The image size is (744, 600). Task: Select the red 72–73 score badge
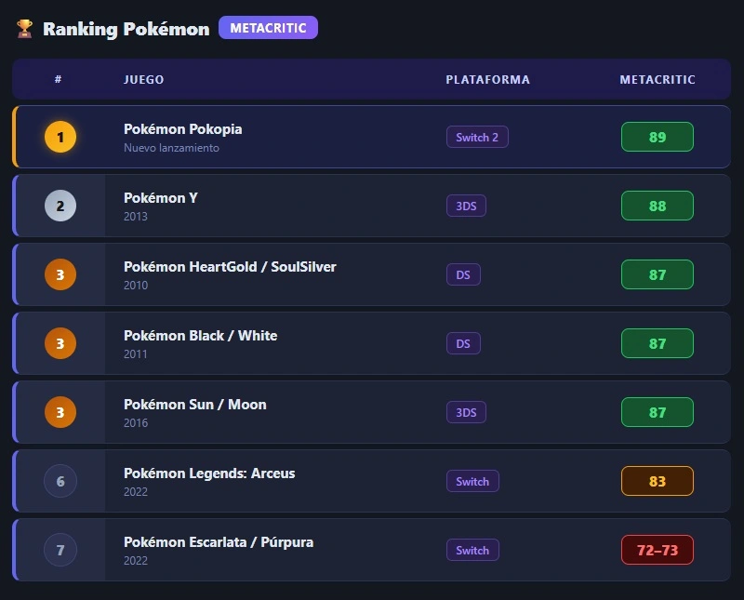[x=658, y=550]
